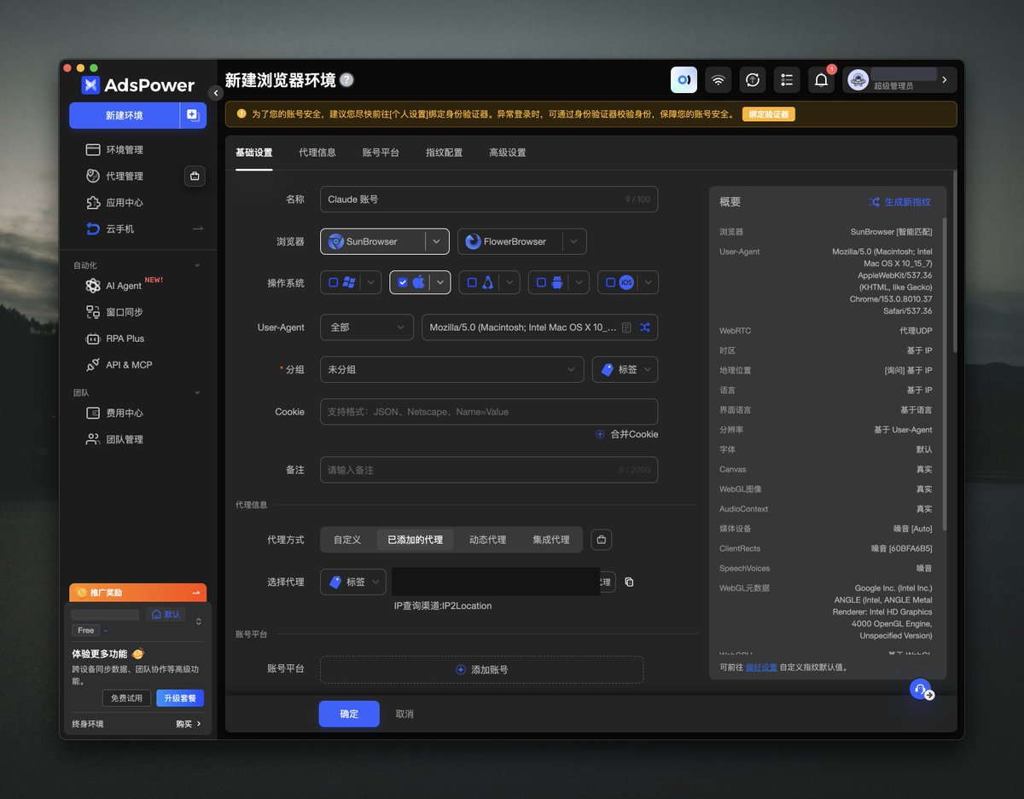Open customer support headset icon
This screenshot has height=799, width=1024.
[920, 689]
